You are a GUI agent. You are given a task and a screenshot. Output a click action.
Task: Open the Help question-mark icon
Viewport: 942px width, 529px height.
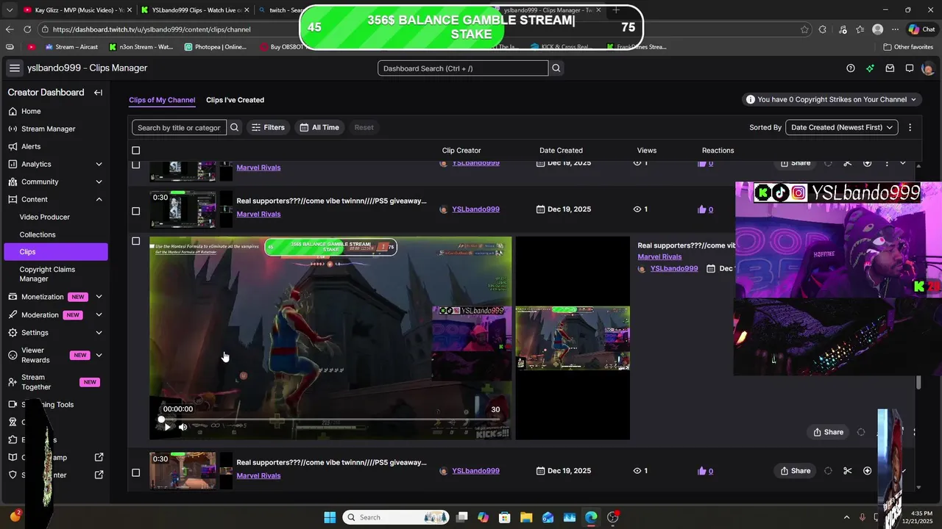851,68
